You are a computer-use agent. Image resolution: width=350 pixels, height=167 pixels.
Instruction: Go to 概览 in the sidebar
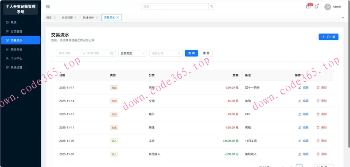tap(20, 22)
